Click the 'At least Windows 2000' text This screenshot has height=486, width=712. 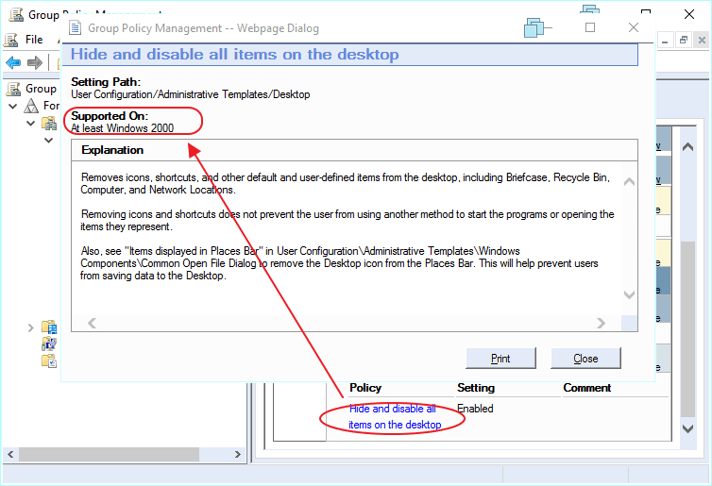122,128
